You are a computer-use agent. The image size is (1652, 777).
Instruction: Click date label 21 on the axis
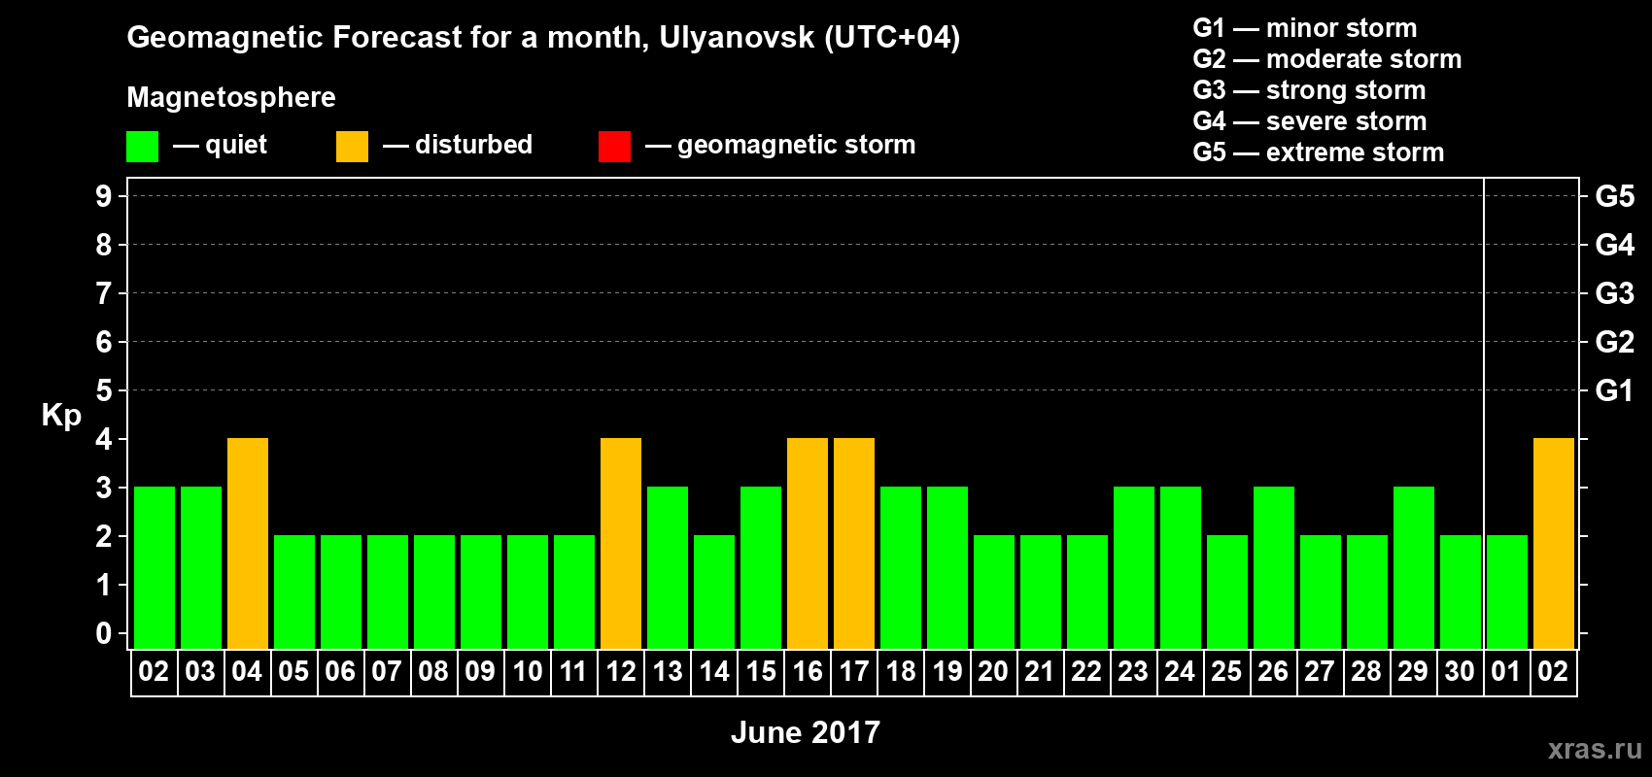(1040, 671)
